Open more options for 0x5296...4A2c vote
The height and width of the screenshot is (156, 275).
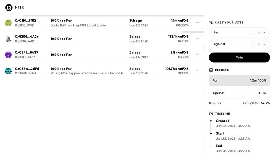point(198,38)
